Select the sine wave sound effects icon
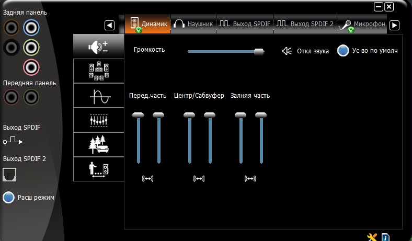This screenshot has height=241, width=412. coord(99,95)
